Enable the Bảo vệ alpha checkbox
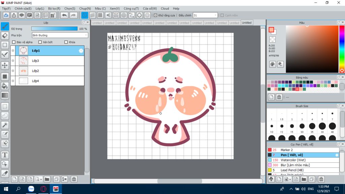 [14, 42]
